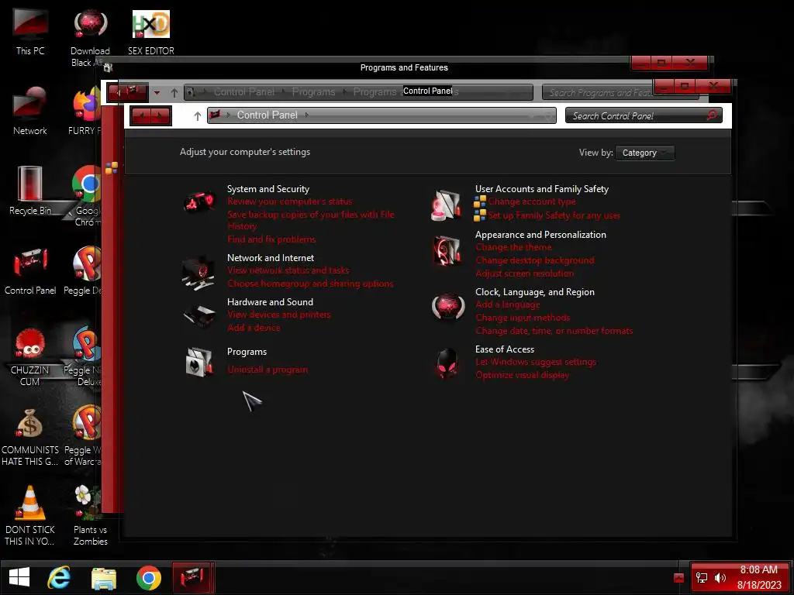
Task: Click the Back arrow in Control Panel window
Action: (x=141, y=116)
